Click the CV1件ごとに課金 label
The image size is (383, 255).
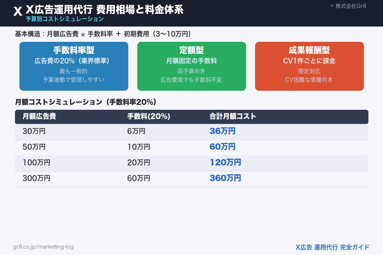[x=309, y=61]
